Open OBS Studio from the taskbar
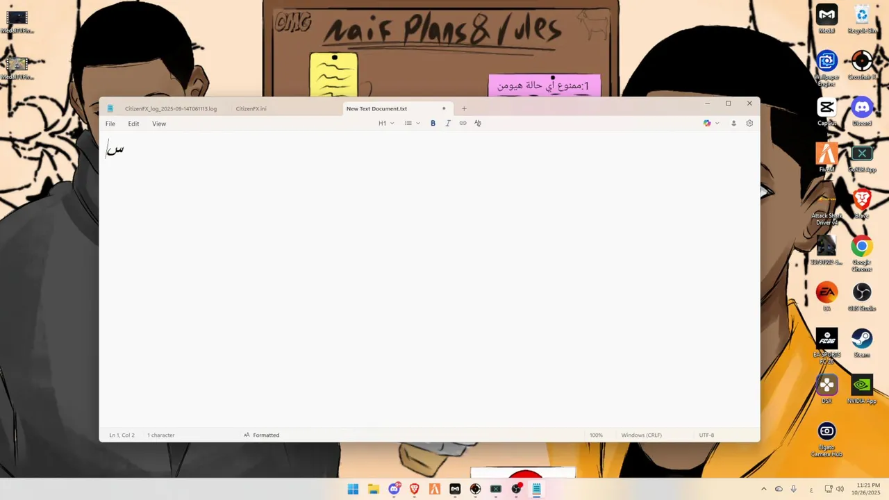 pos(516,489)
